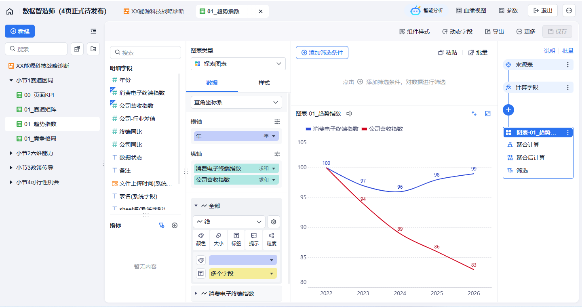Collapse the 全部 mark section
The image size is (582, 307).
click(x=196, y=206)
